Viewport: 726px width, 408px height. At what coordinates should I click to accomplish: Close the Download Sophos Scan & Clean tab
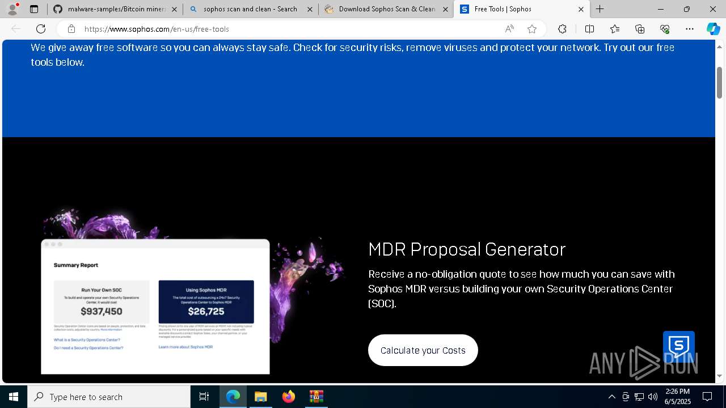(445, 9)
